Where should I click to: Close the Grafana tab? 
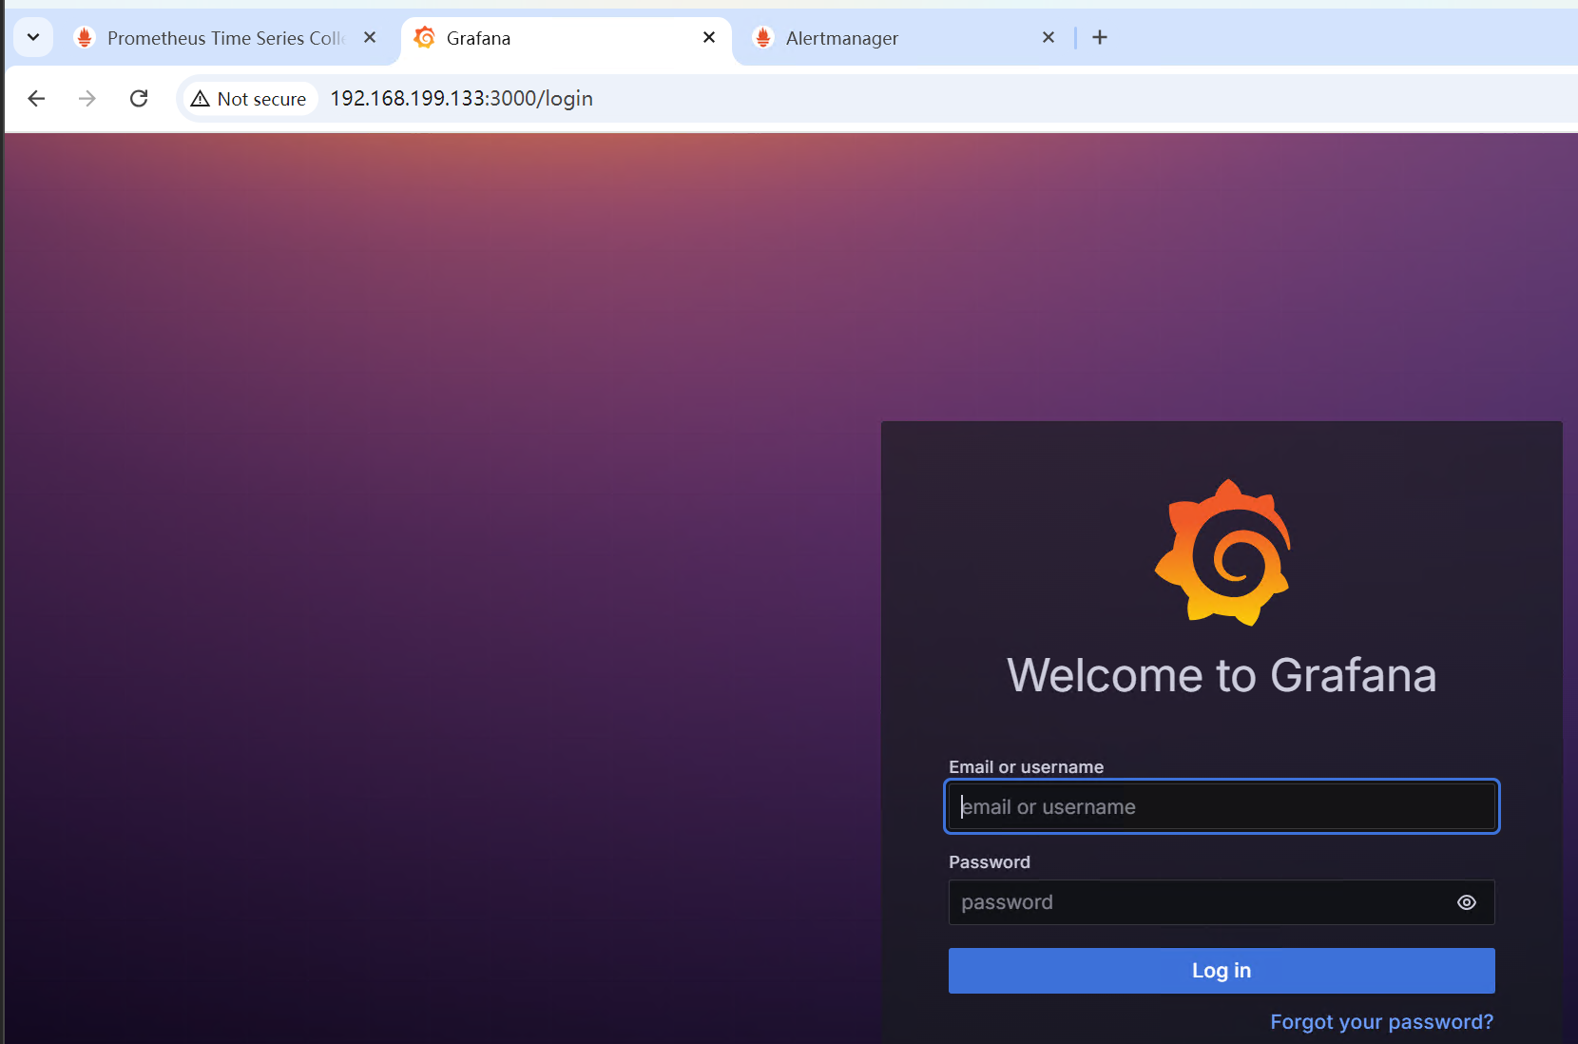pos(709,38)
